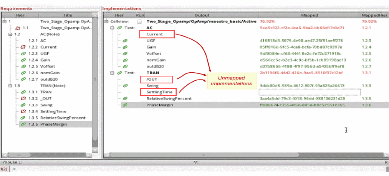Click the mapped ID starting 9df8084e for Voffset
Image resolution: width=389 pixels, height=176 pixels.
[x=300, y=54]
